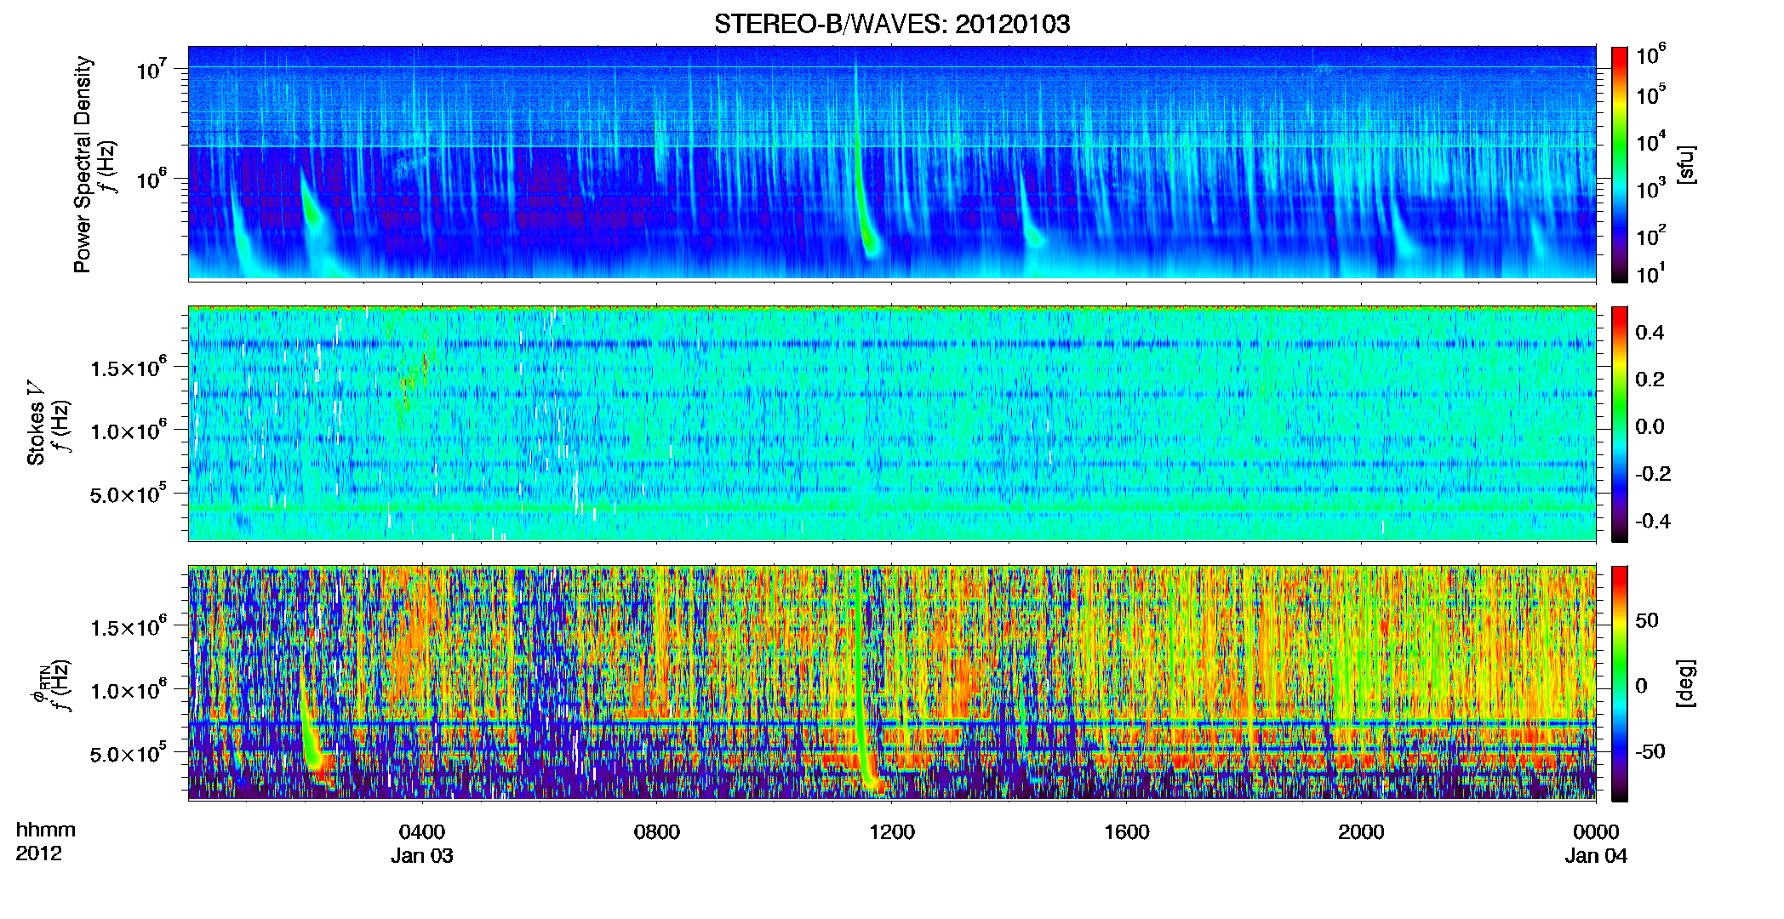Image resolution: width=1784 pixels, height=919 pixels.
Task: Click the 10^7 frequency tick label
Action: click(x=151, y=70)
